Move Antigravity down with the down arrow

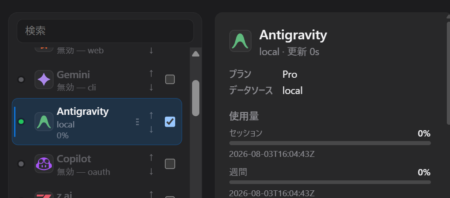coord(151,129)
